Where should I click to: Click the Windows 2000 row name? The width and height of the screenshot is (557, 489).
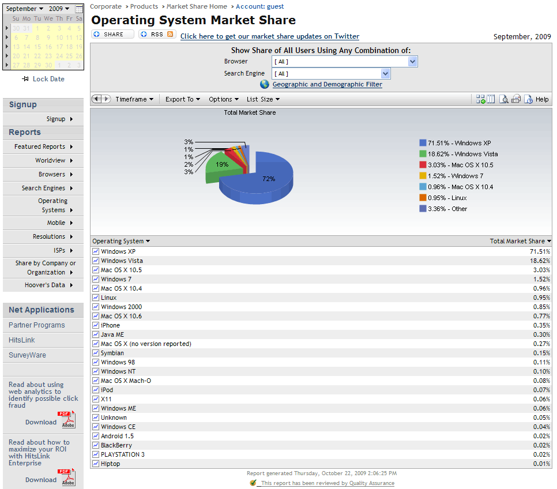tap(121, 307)
